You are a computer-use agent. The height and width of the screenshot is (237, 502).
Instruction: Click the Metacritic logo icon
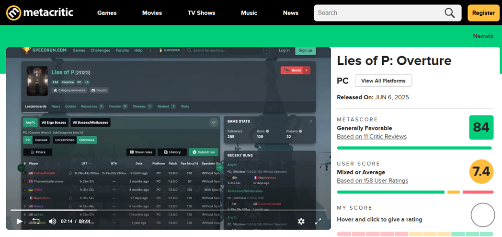click(14, 13)
